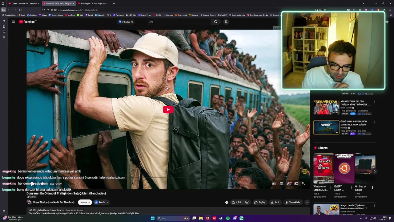The height and width of the screenshot is (222, 394).
Task: Open video player settings gear
Action: 289,184
